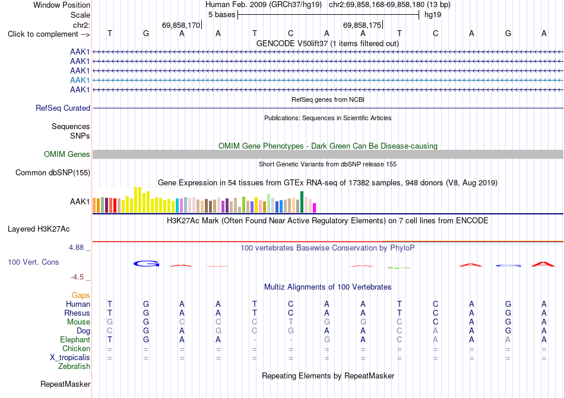
Task: Click the chr2:69,858,168-69,858,180 (13 bp) position text
Action: pos(389,5)
